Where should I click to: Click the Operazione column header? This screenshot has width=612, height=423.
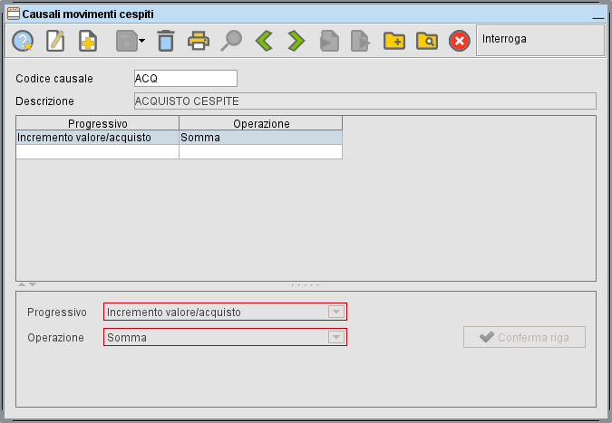pyautogui.click(x=261, y=123)
